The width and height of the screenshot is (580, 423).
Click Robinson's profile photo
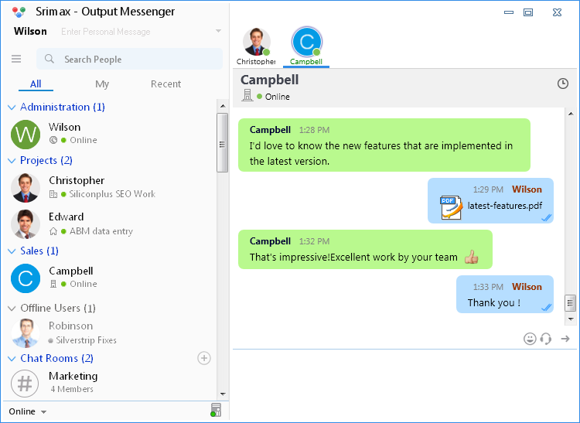click(x=26, y=333)
